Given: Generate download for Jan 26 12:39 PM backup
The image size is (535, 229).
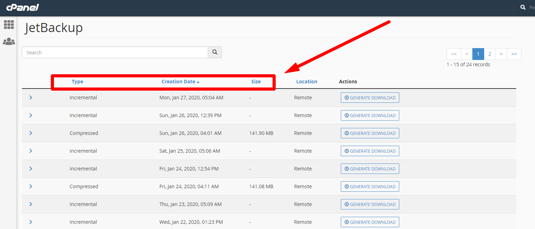Looking at the screenshot, I should pyautogui.click(x=370, y=115).
